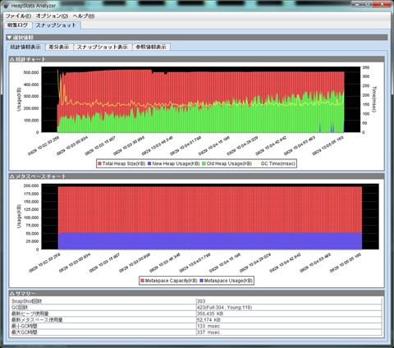Viewport: 394px width, 348px height.
Task: Open the スナップショット表示 tab
Action: click(103, 47)
